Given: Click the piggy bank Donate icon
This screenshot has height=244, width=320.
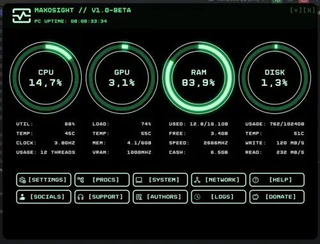Looking at the screenshot, I should pyautogui.click(x=255, y=197).
